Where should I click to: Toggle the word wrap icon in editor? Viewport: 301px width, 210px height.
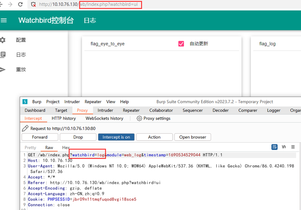[274, 147]
